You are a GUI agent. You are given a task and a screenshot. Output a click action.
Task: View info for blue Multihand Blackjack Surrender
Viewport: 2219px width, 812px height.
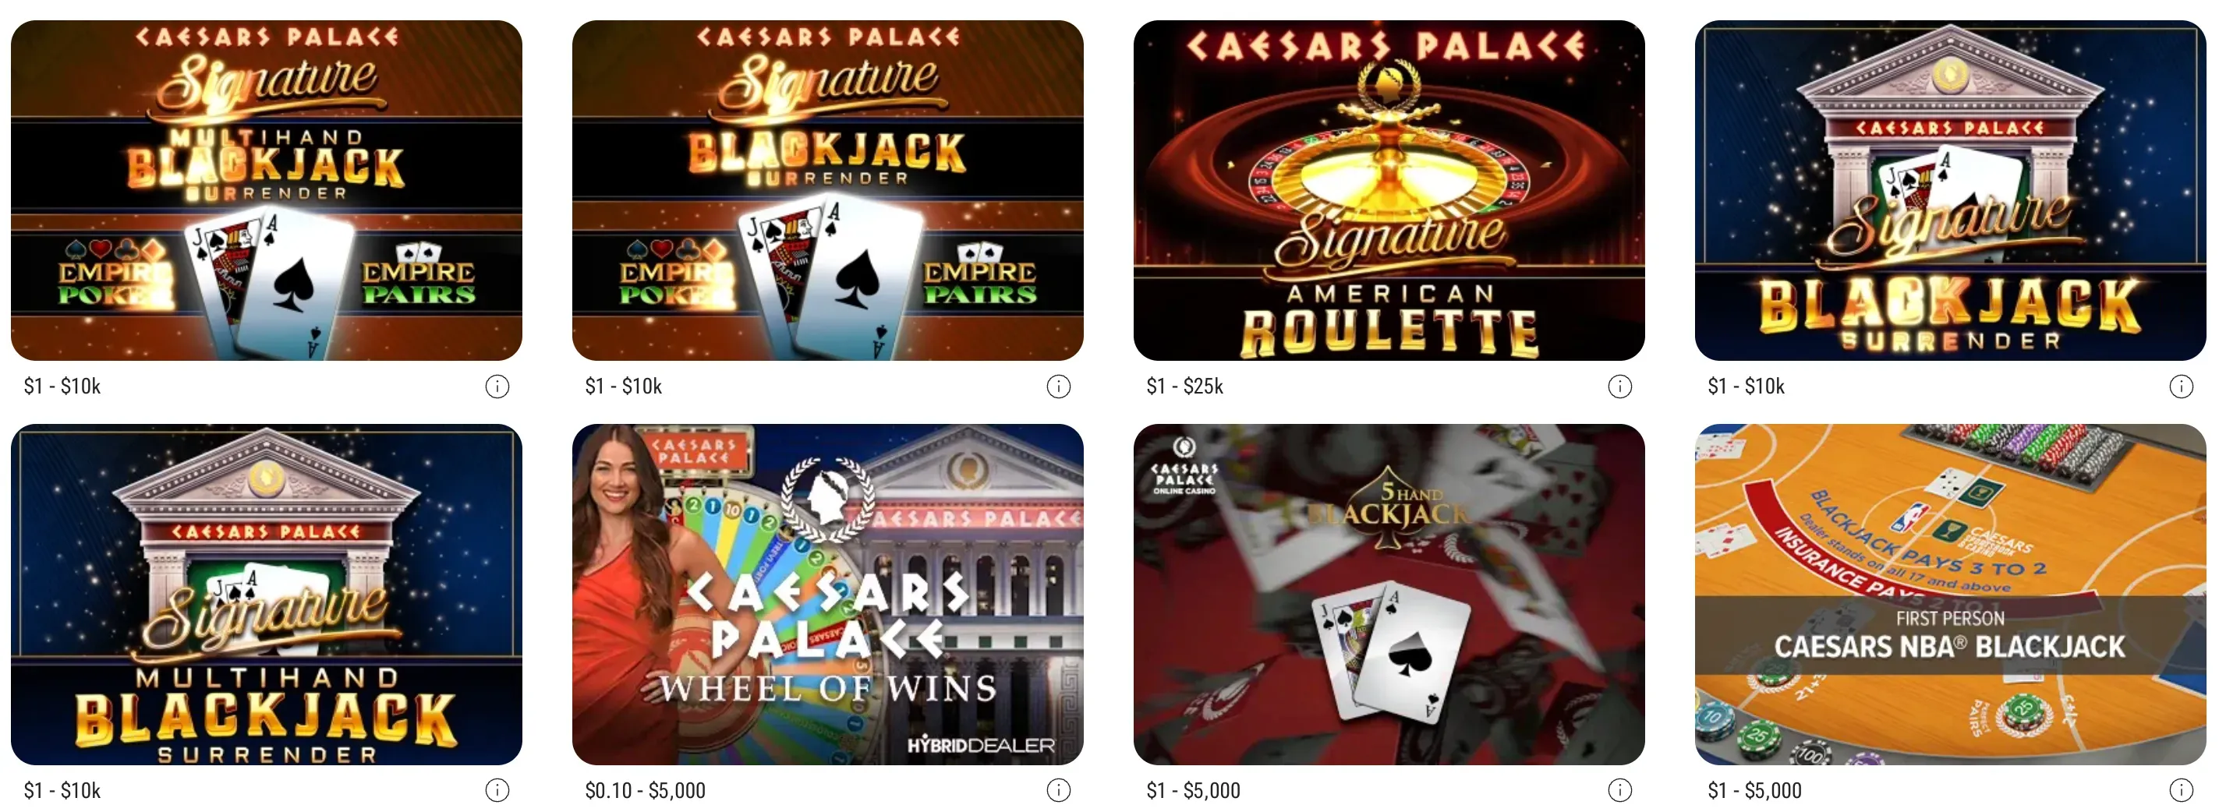pyautogui.click(x=497, y=789)
